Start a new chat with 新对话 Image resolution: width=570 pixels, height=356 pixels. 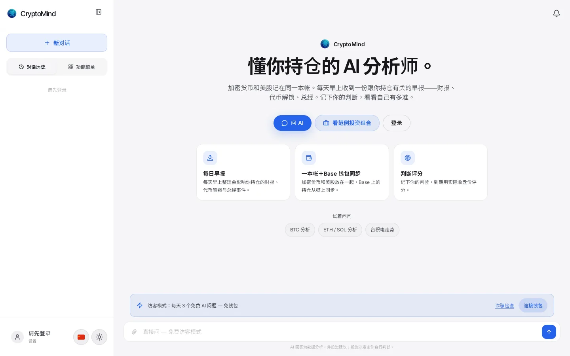click(x=57, y=43)
